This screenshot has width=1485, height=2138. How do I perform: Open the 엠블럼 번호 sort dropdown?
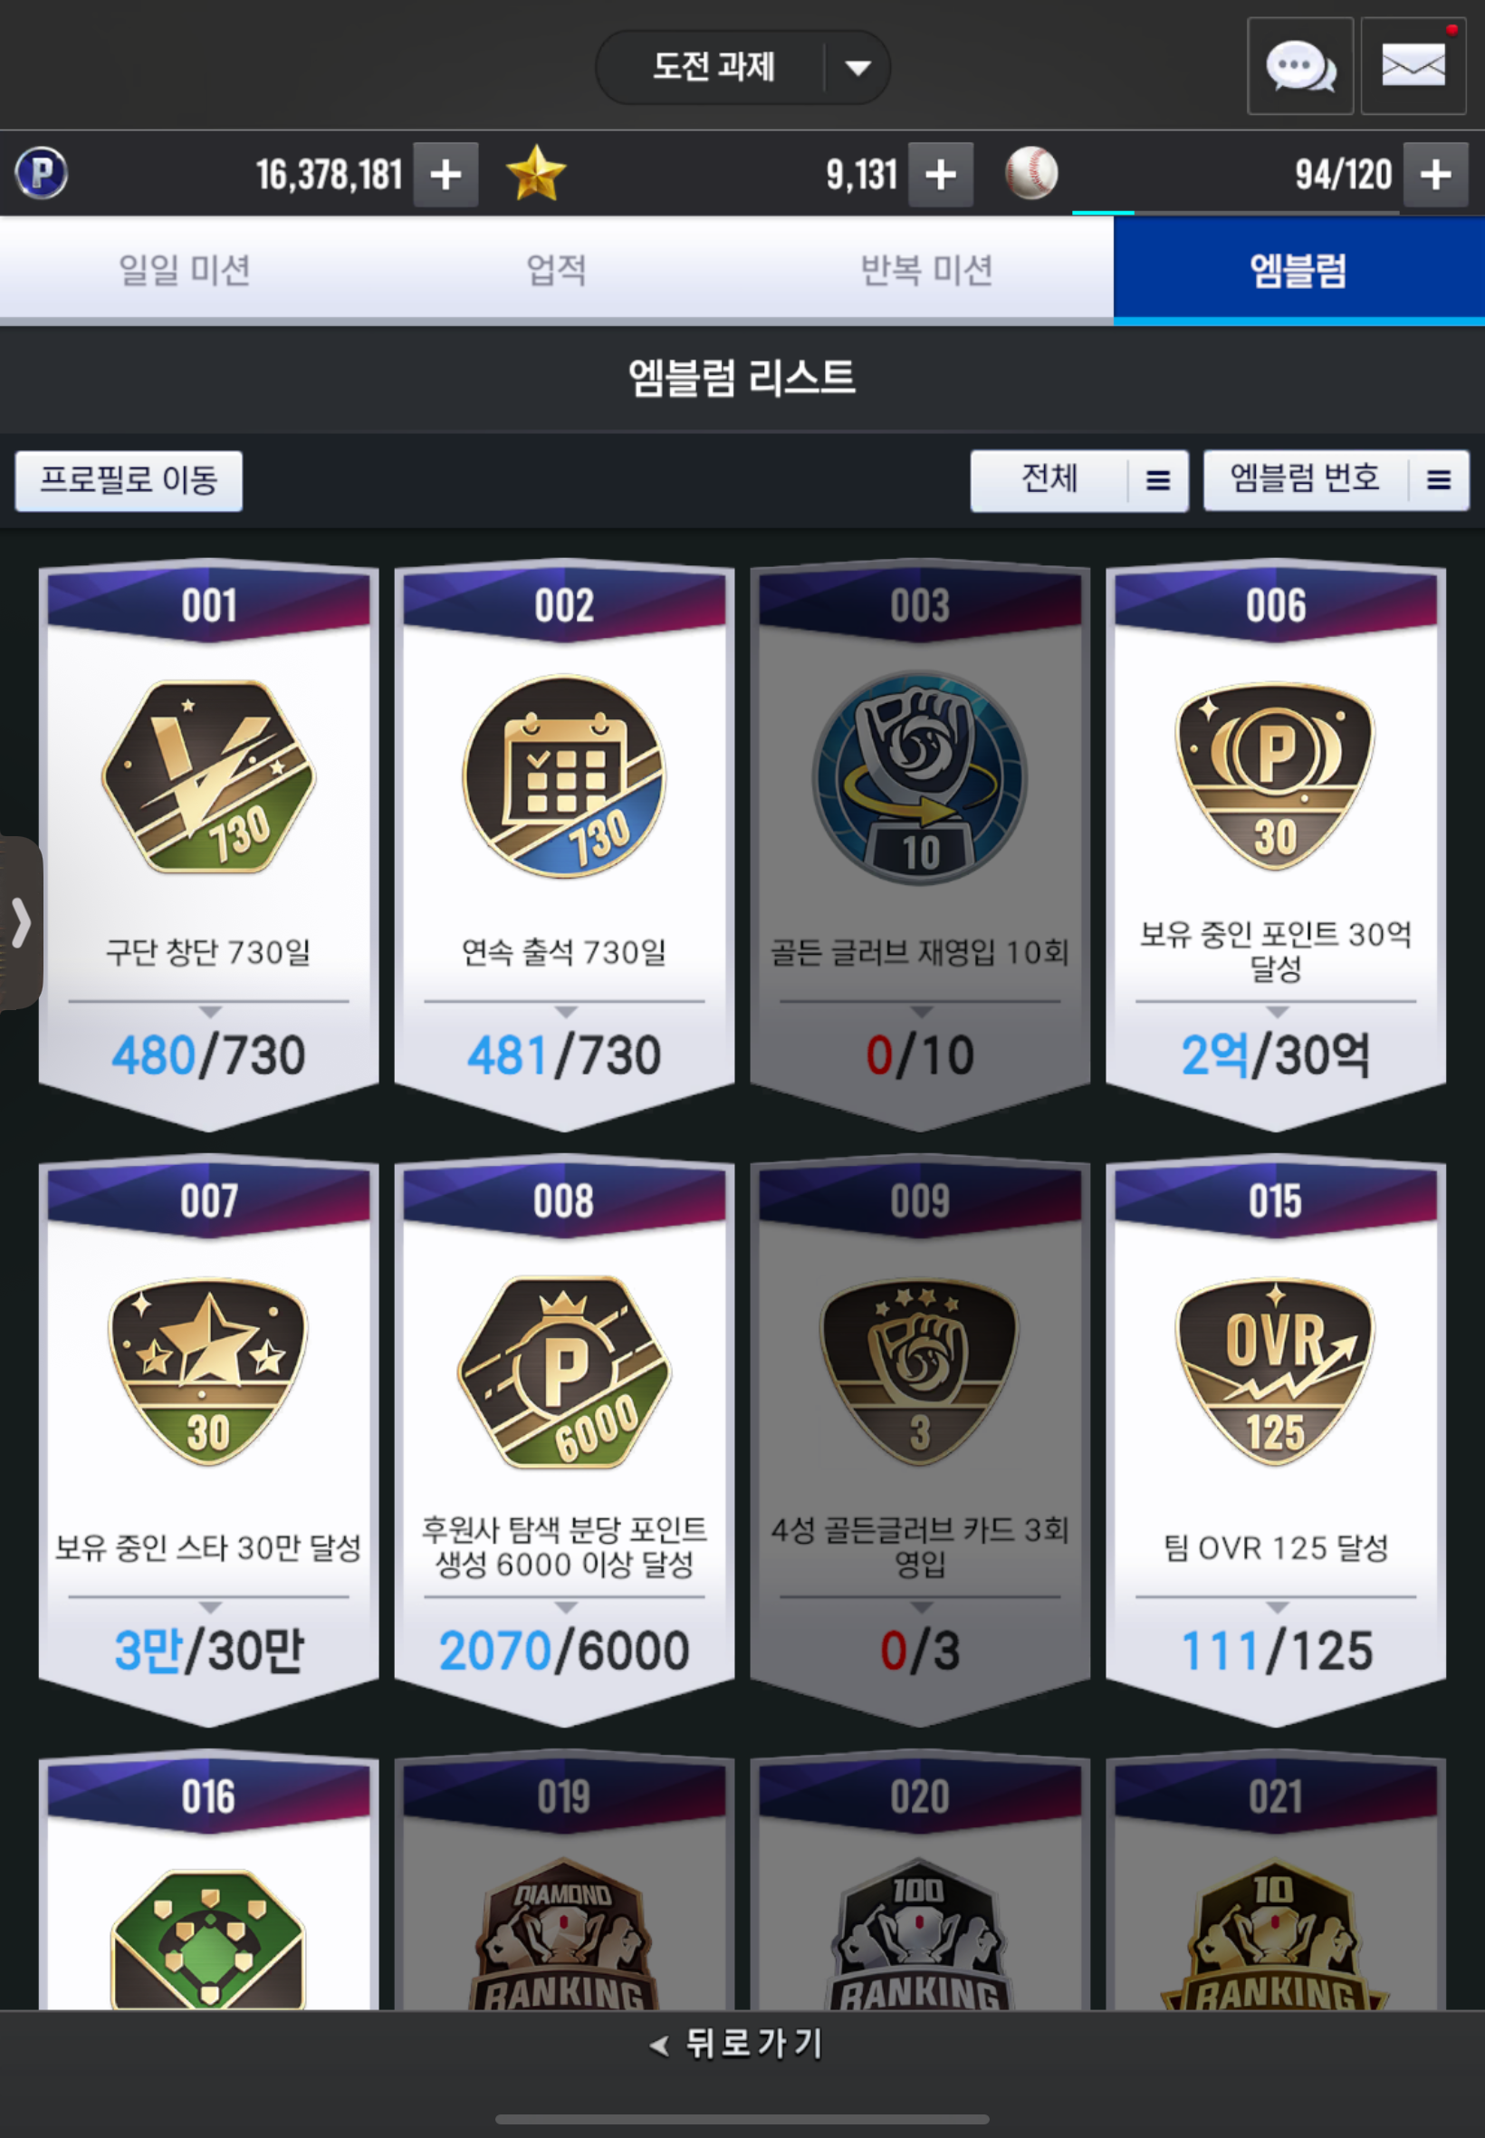(1336, 480)
